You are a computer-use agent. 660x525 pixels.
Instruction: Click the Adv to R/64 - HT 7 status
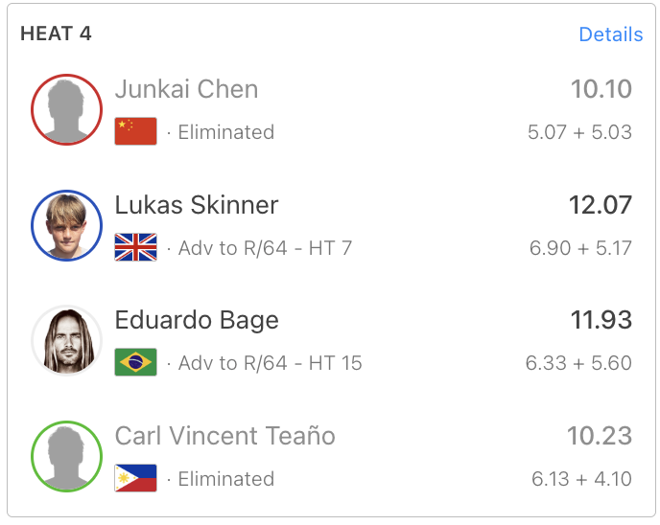click(265, 248)
